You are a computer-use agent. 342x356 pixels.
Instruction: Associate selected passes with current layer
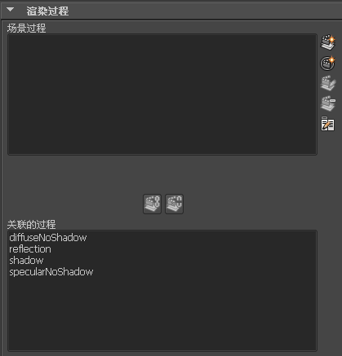click(153, 204)
